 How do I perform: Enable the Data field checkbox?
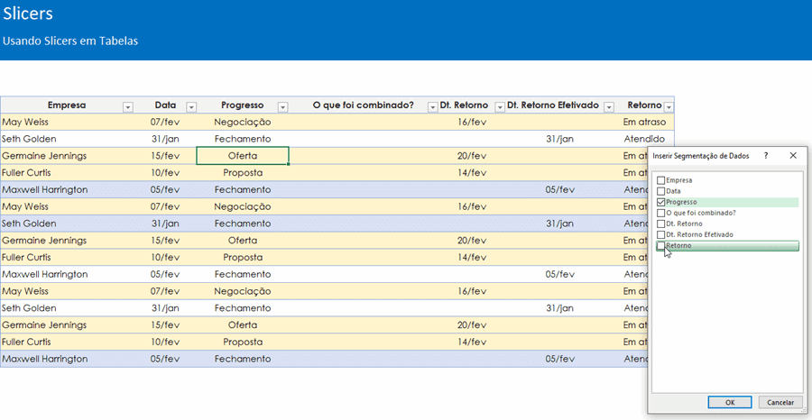pyautogui.click(x=661, y=191)
